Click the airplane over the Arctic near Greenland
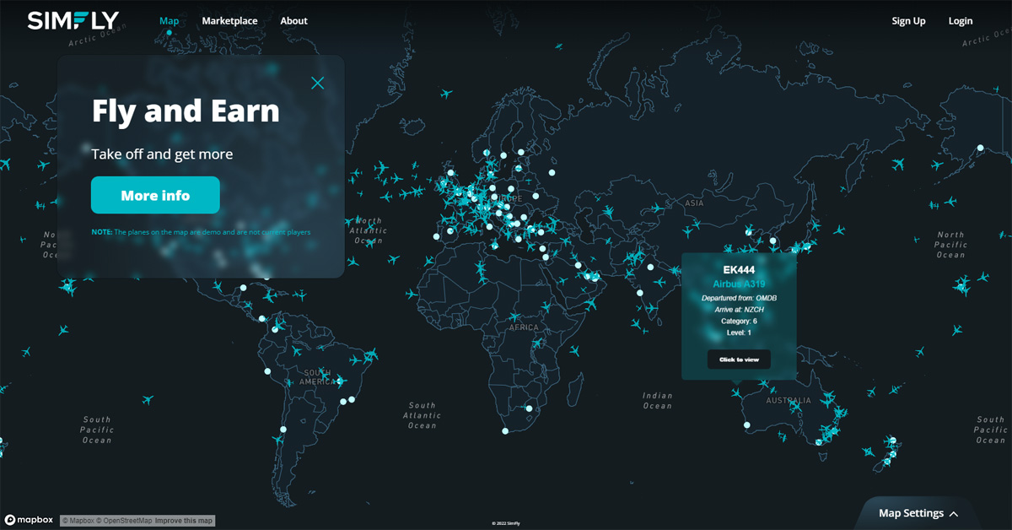This screenshot has height=530, width=1012. [446, 93]
